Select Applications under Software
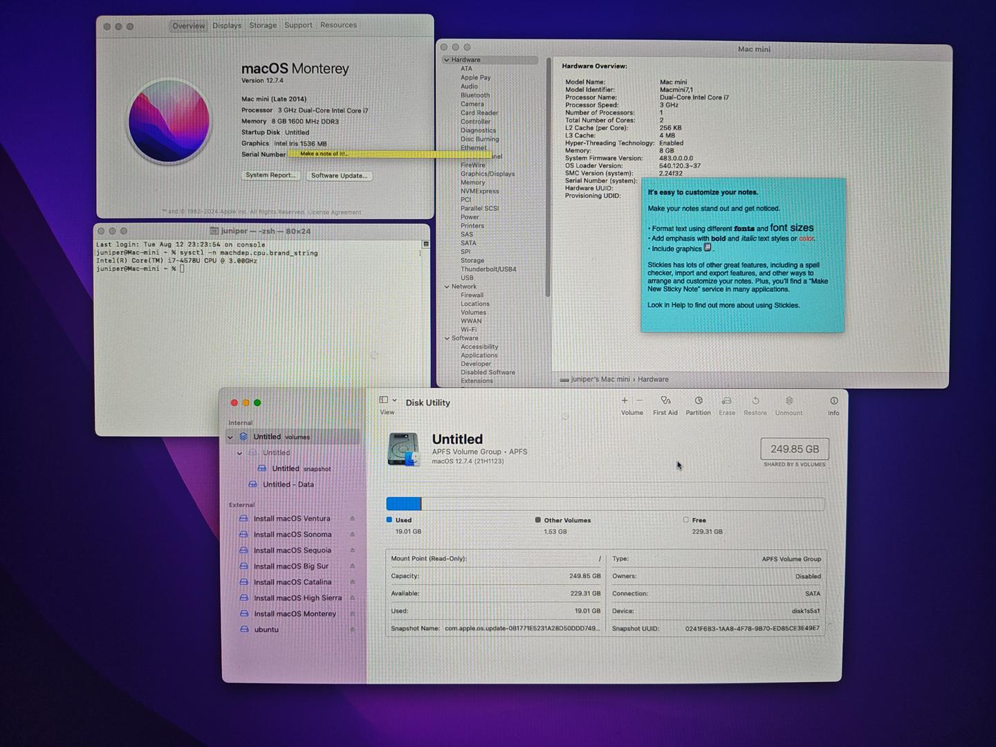This screenshot has width=996, height=747. (x=479, y=356)
